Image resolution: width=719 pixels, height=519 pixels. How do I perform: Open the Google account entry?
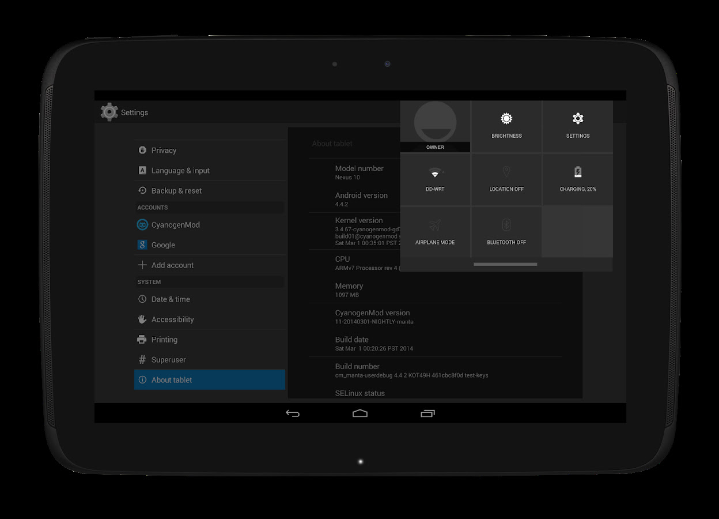point(210,245)
